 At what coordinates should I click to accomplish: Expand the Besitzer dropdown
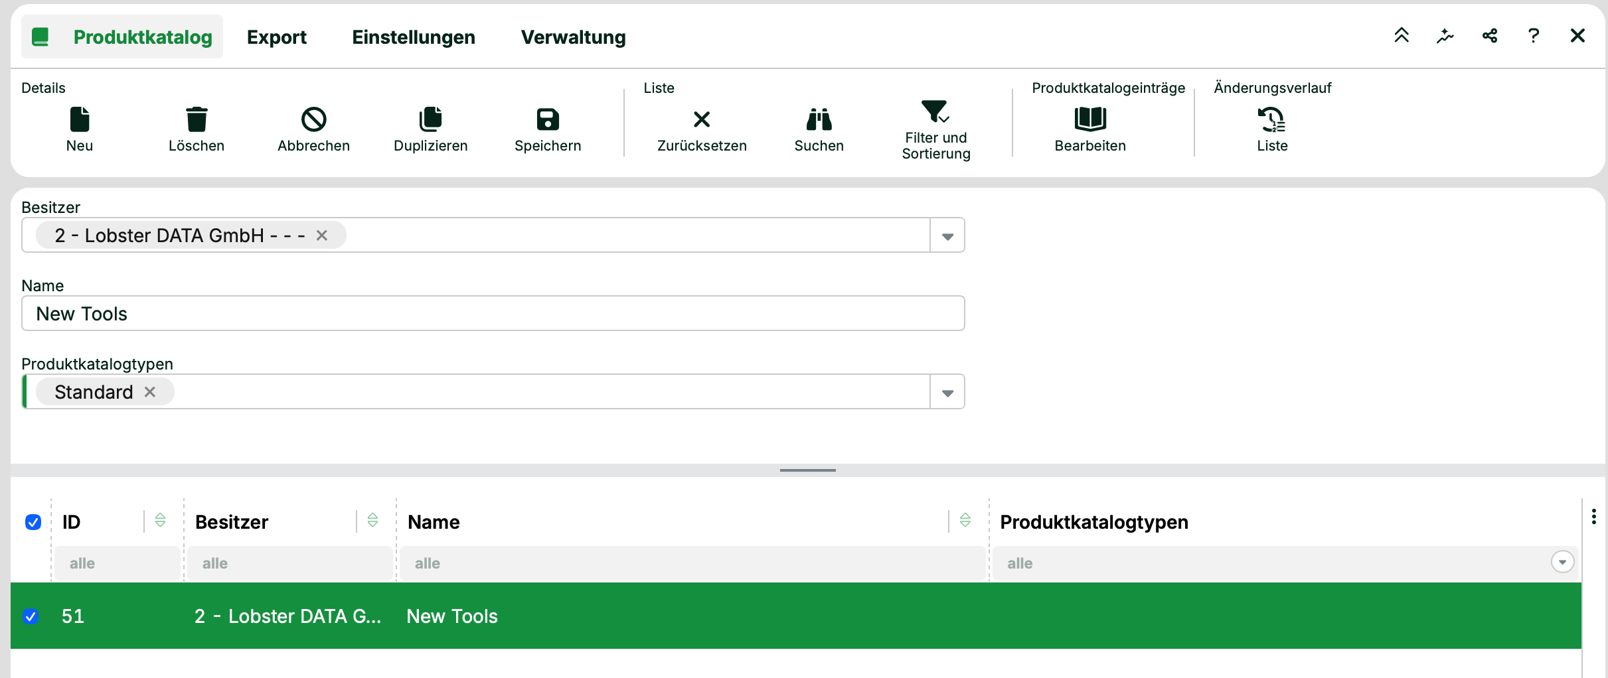[947, 236]
